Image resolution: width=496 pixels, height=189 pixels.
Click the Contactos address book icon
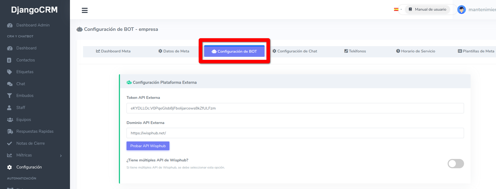[x=9, y=60]
